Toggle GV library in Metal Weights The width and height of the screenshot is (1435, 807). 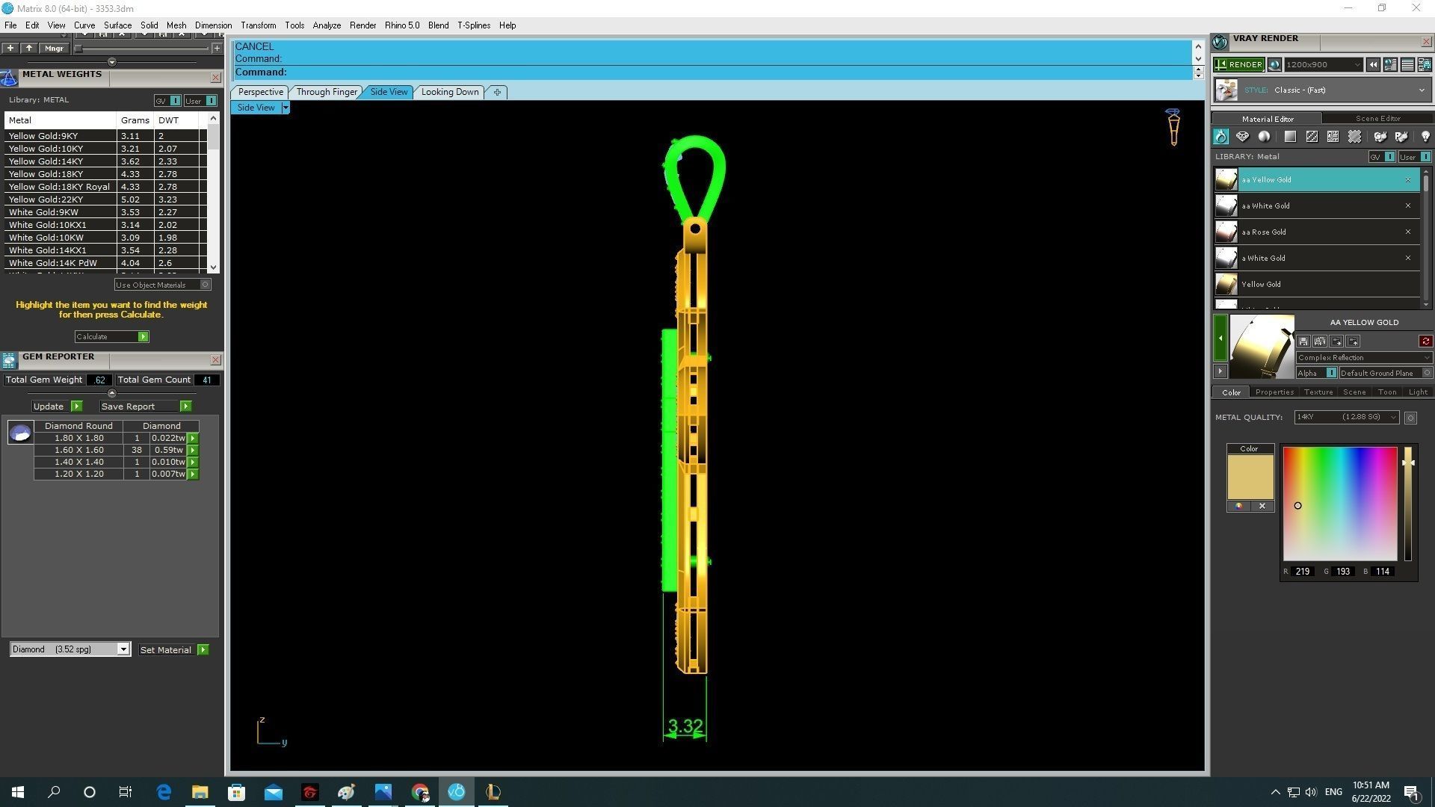[167, 101]
